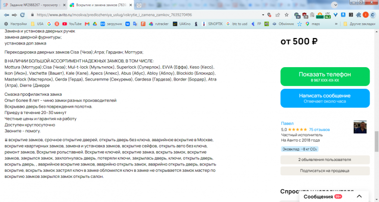379x202 pixels.
Task: Open seller profile link 'Павел'
Action: pyautogui.click(x=287, y=123)
